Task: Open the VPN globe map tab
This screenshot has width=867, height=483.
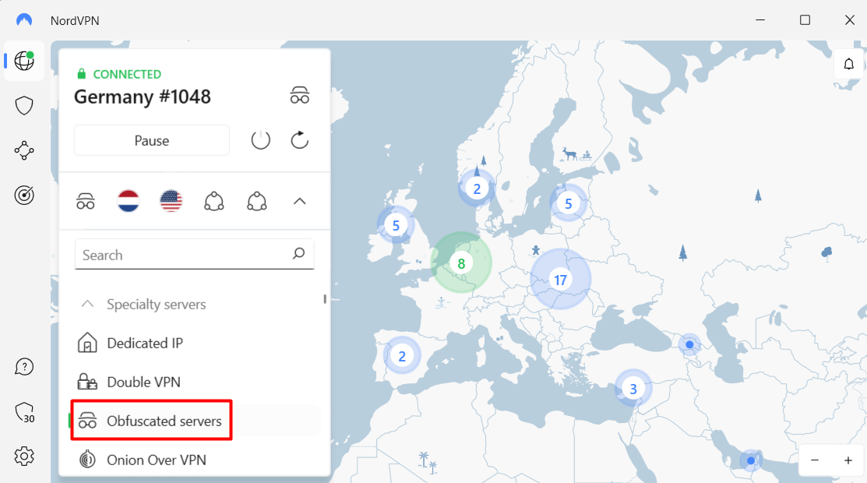Action: click(24, 61)
